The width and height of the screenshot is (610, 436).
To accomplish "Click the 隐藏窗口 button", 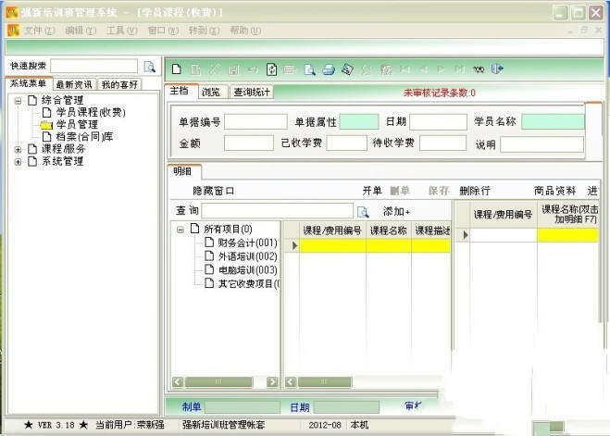I will 214,191.
